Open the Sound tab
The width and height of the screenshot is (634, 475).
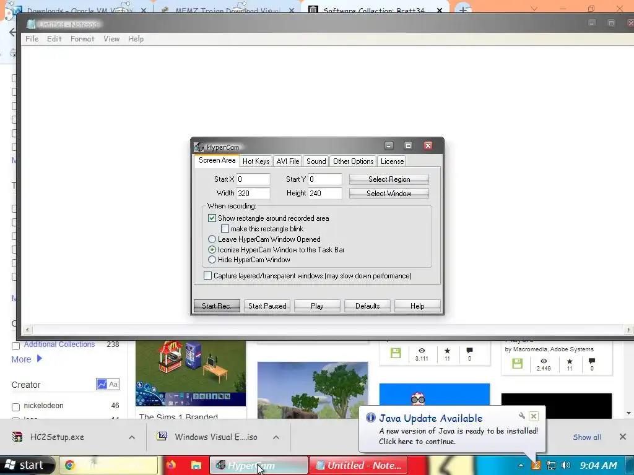coord(316,161)
